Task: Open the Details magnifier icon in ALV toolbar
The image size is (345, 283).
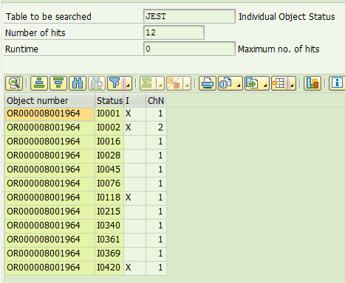Action: (x=14, y=83)
